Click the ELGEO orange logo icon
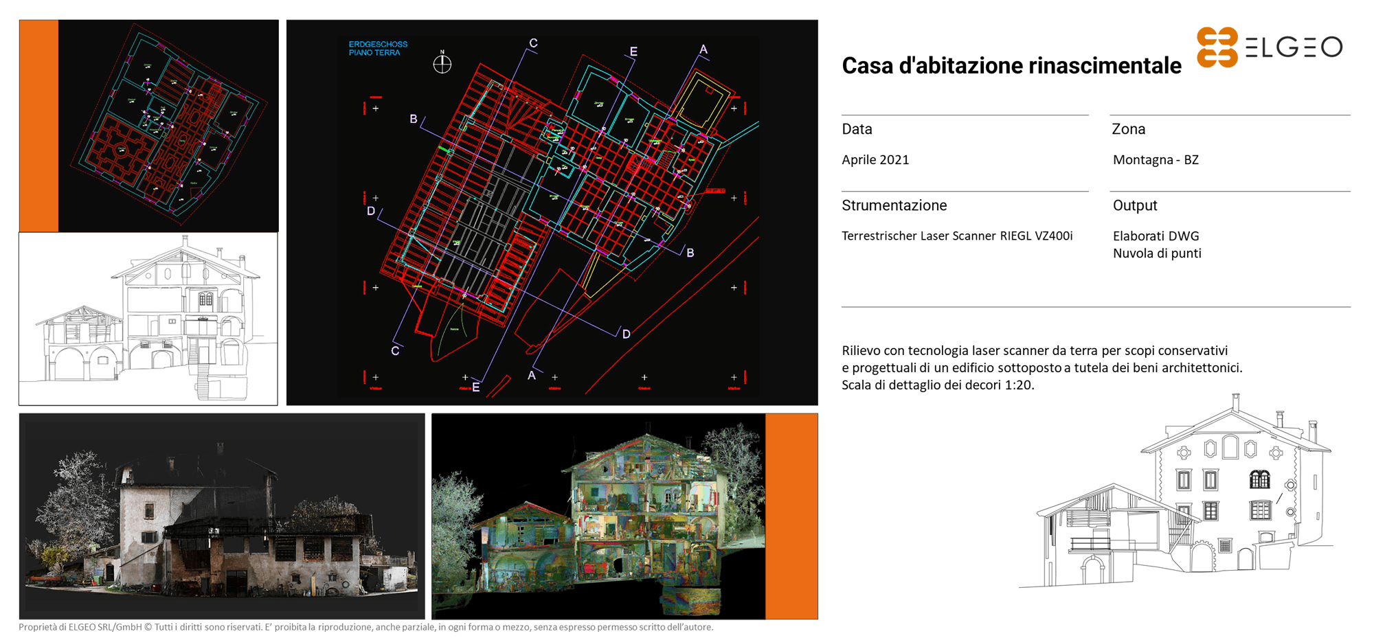This screenshot has height=638, width=1374. point(1217,47)
